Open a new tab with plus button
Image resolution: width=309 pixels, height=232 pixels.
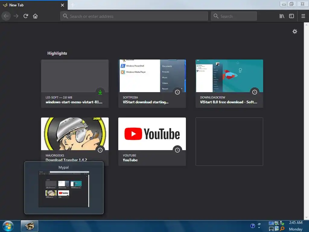pos(73,5)
